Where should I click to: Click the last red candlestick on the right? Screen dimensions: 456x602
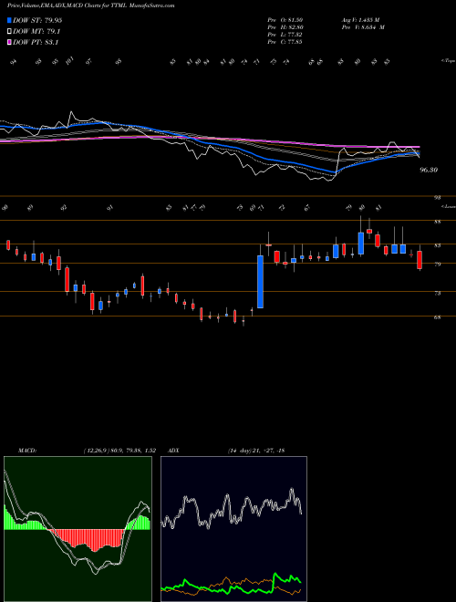[420, 260]
